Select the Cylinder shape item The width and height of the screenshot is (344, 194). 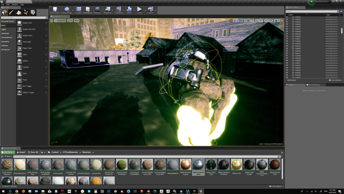tap(32, 67)
